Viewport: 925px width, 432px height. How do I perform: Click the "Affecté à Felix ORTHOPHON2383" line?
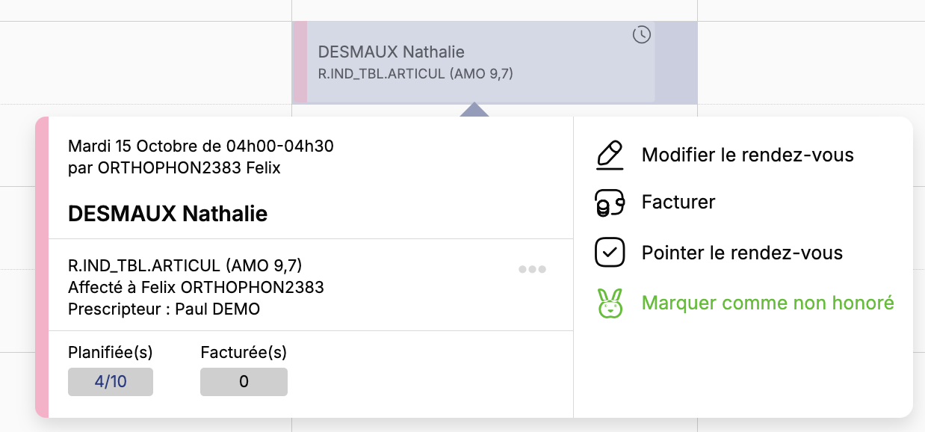[x=196, y=287]
